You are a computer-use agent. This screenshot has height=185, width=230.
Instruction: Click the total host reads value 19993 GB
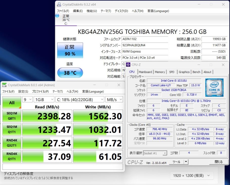[214, 39]
